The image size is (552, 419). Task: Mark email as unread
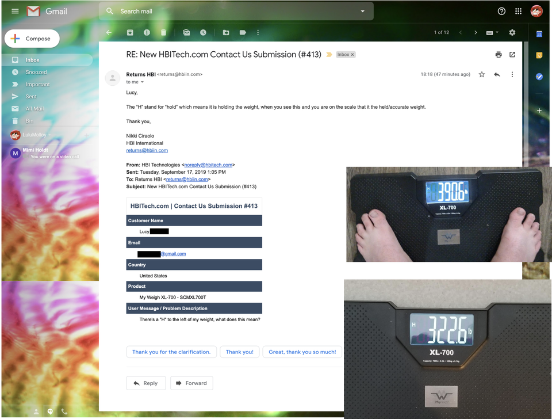(186, 32)
